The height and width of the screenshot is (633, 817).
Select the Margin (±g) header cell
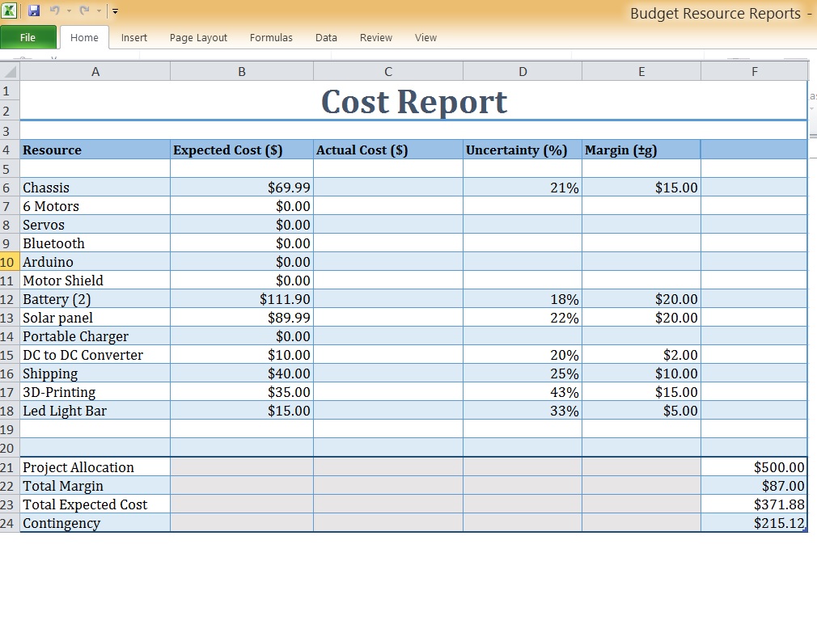click(641, 150)
